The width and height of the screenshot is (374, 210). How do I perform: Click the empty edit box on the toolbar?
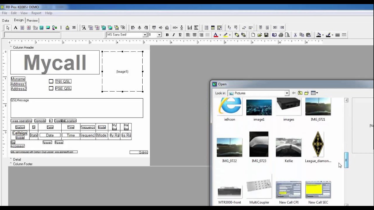pos(32,35)
